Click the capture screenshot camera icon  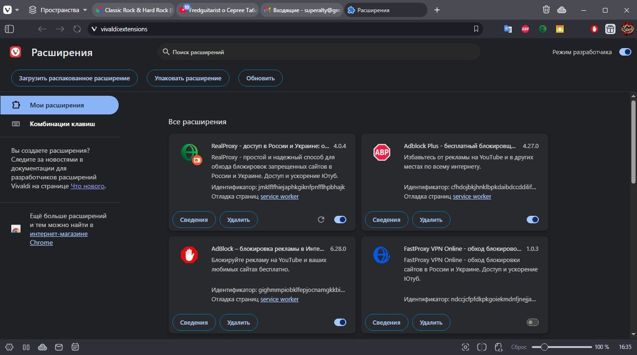click(x=465, y=347)
